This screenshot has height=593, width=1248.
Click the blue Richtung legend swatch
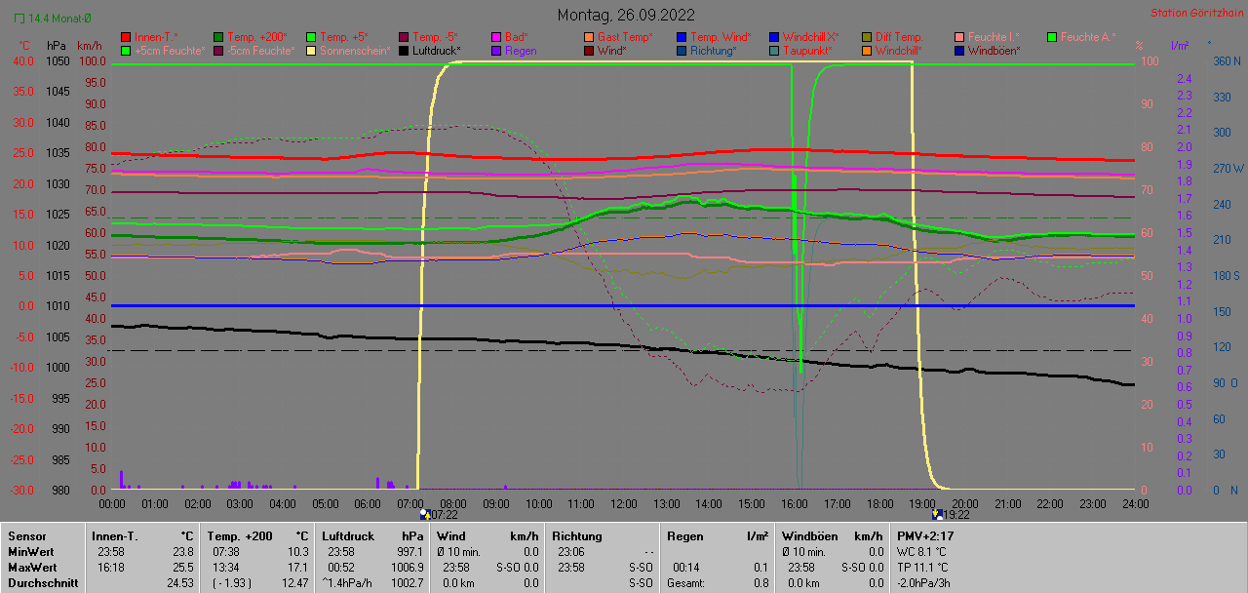(x=682, y=51)
